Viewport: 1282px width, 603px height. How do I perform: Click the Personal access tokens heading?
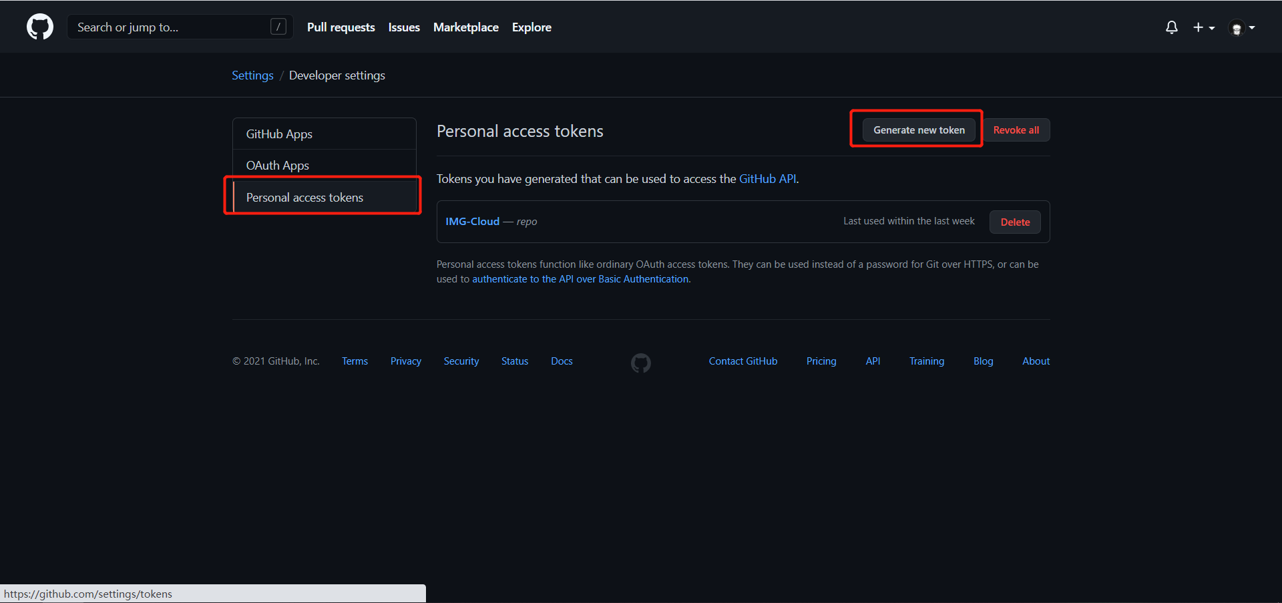point(520,131)
